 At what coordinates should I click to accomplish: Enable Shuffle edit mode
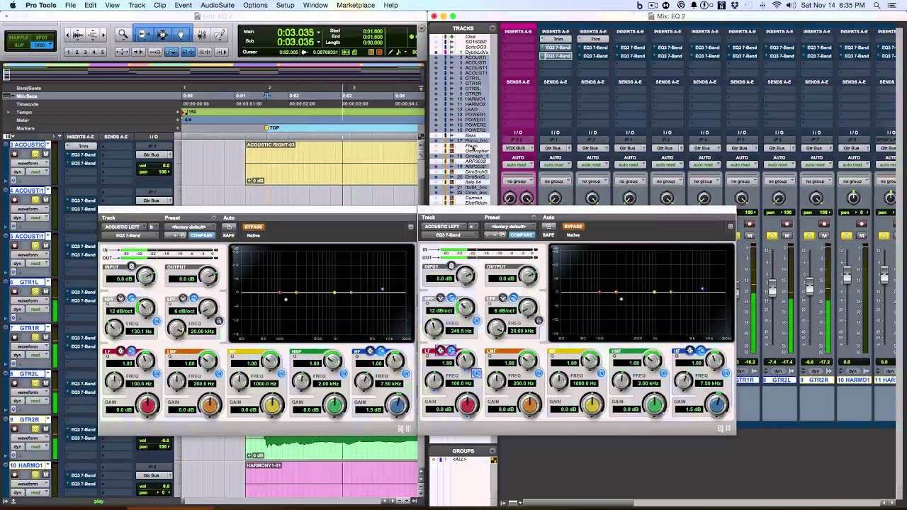point(19,37)
